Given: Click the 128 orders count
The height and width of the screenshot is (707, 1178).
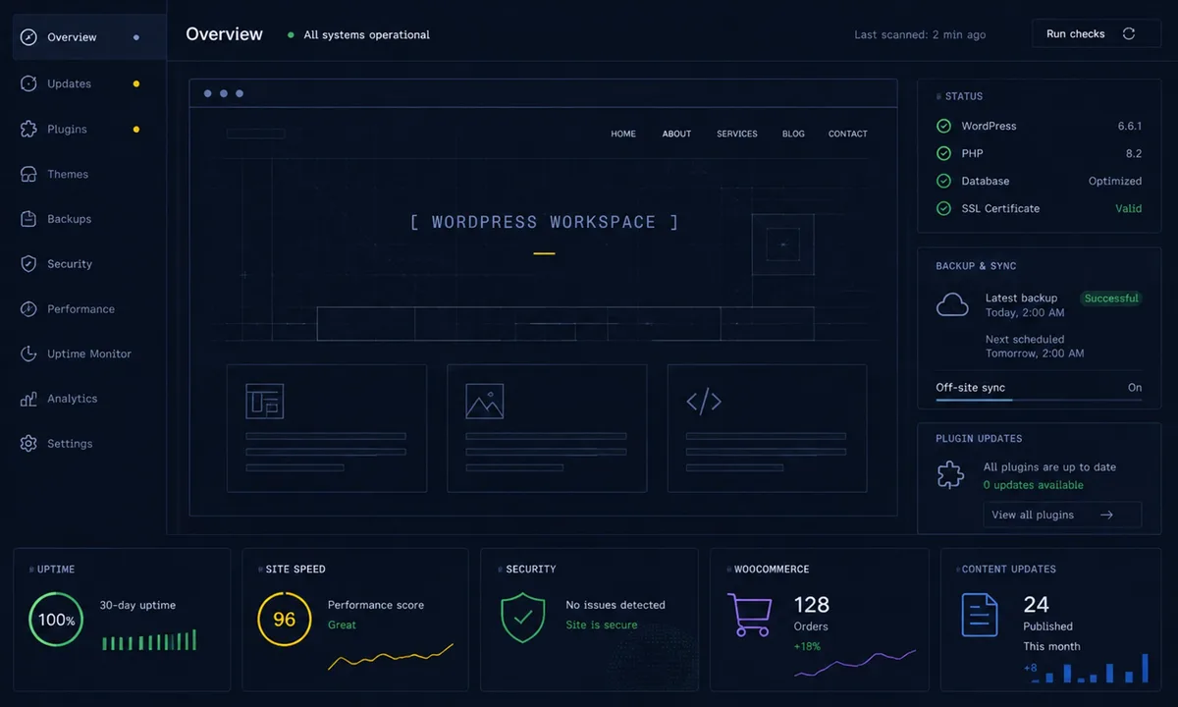Looking at the screenshot, I should click(x=812, y=605).
